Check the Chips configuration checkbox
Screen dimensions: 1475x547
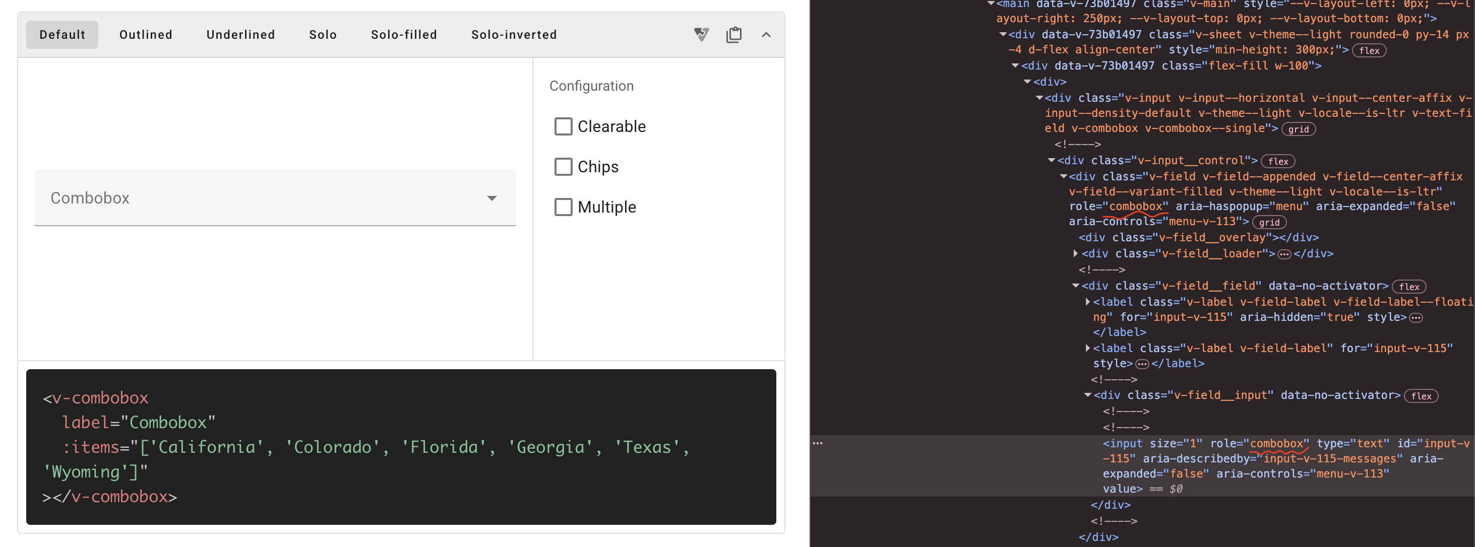coord(564,167)
